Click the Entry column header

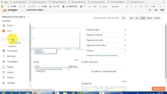pos(37,66)
